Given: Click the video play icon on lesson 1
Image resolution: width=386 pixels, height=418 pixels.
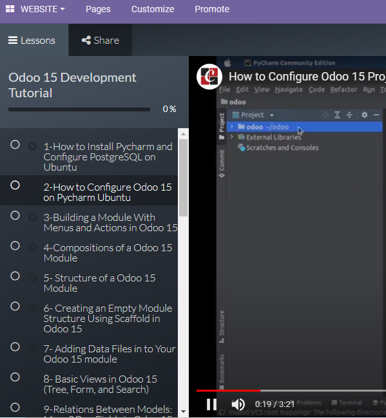Looking at the screenshot, I should click(33, 146).
